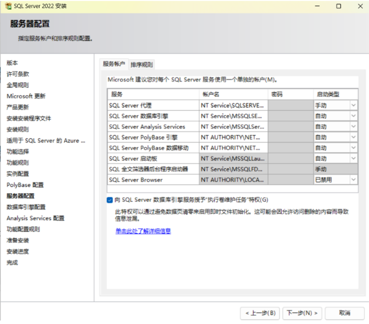
Task: Click the 功能配置规则 step in sidebar
Action: (x=23, y=229)
